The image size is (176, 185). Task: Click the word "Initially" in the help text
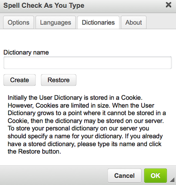[18, 97]
